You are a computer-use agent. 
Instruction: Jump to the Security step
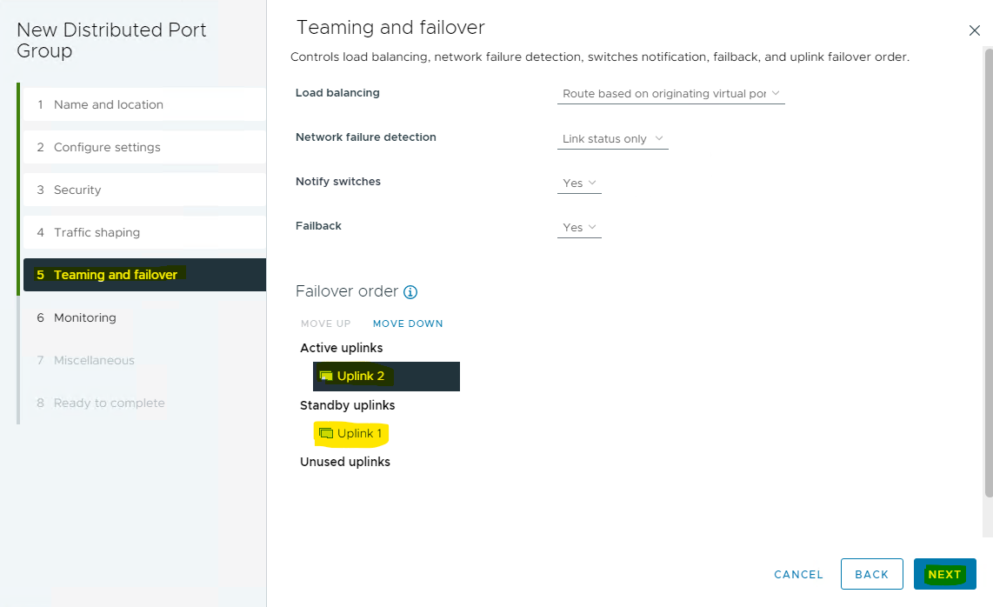pyautogui.click(x=77, y=190)
